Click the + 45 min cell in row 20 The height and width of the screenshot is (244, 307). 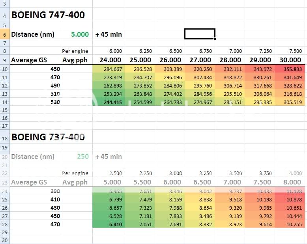(109, 156)
